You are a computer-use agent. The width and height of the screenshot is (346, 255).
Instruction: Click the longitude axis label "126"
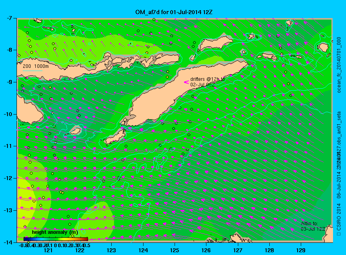coord(206,250)
